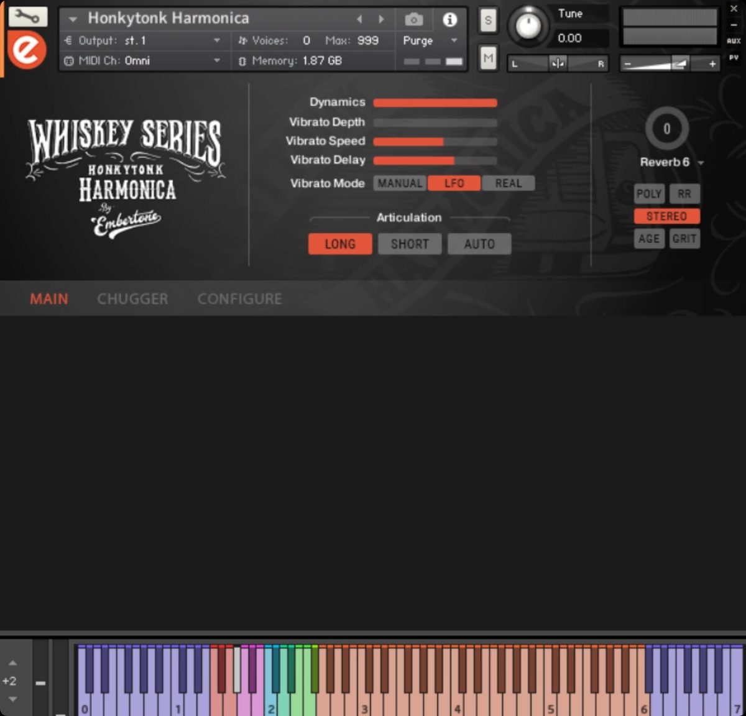The width and height of the screenshot is (746, 716).
Task: Increase volume with plus icon
Action: point(712,63)
